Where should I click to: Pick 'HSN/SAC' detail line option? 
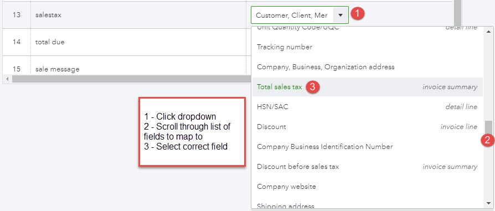pyautogui.click(x=368, y=107)
